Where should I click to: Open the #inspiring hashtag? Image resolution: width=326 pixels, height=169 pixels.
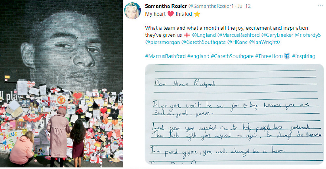[303, 57]
